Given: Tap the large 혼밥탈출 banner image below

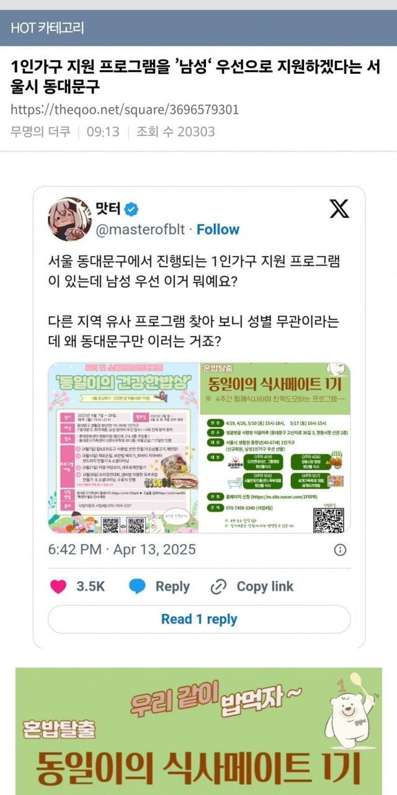Looking at the screenshot, I should pos(198,732).
